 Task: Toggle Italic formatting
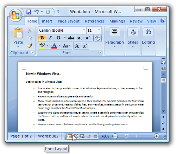[50, 38]
